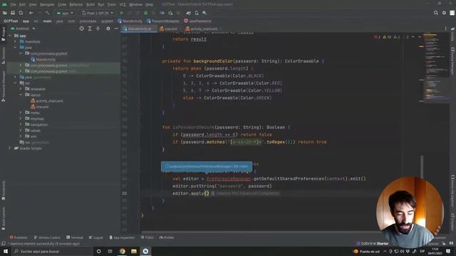This screenshot has width=456, height=256.
Task: Open File Explorer from the taskbar
Action: pyautogui.click(x=134, y=251)
